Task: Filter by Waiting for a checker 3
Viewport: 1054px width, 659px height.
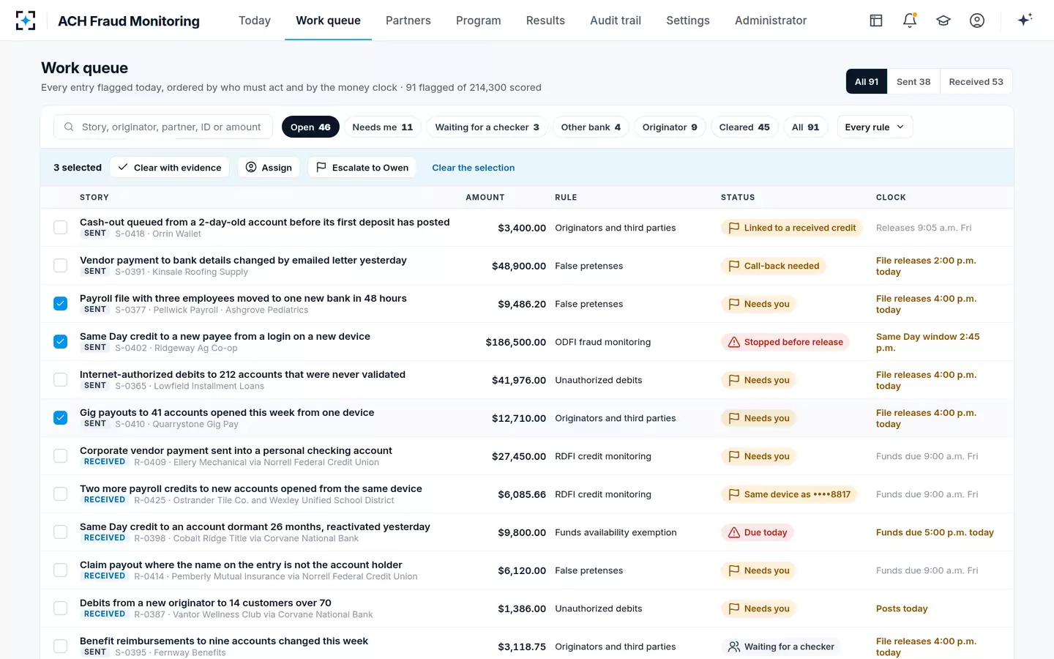Action: pos(487,127)
